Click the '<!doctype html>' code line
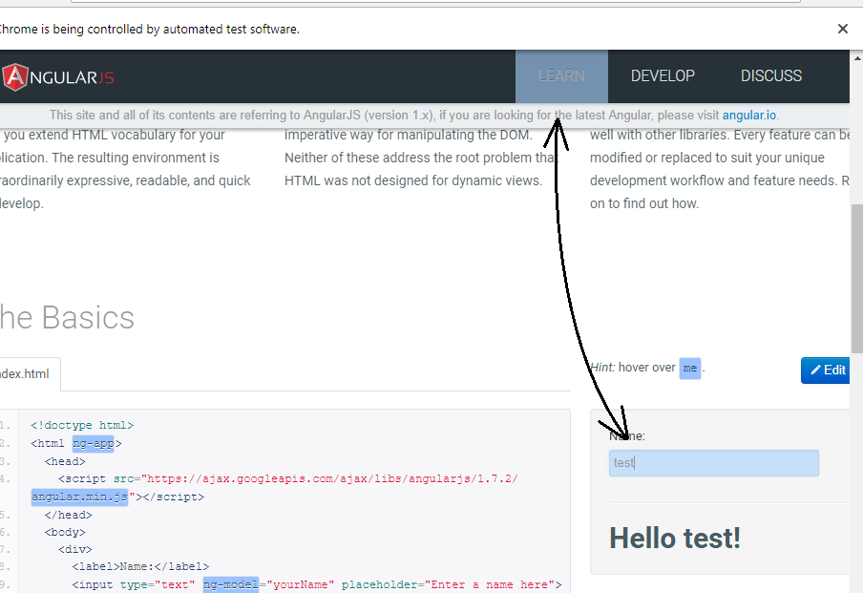Viewport: 863px width, 593px height. tap(82, 425)
